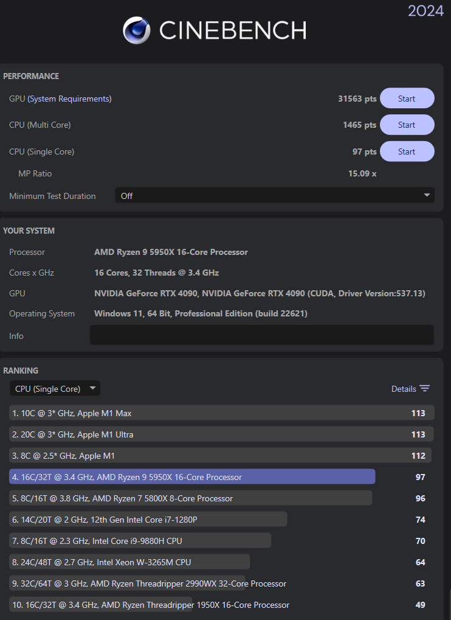Click inside the Info input field
The width and height of the screenshot is (451, 620).
pos(261,335)
